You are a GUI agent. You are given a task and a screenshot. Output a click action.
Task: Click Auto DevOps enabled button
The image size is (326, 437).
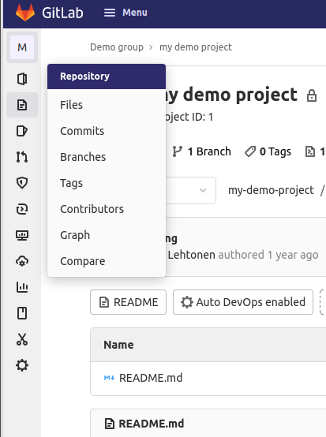[243, 302]
